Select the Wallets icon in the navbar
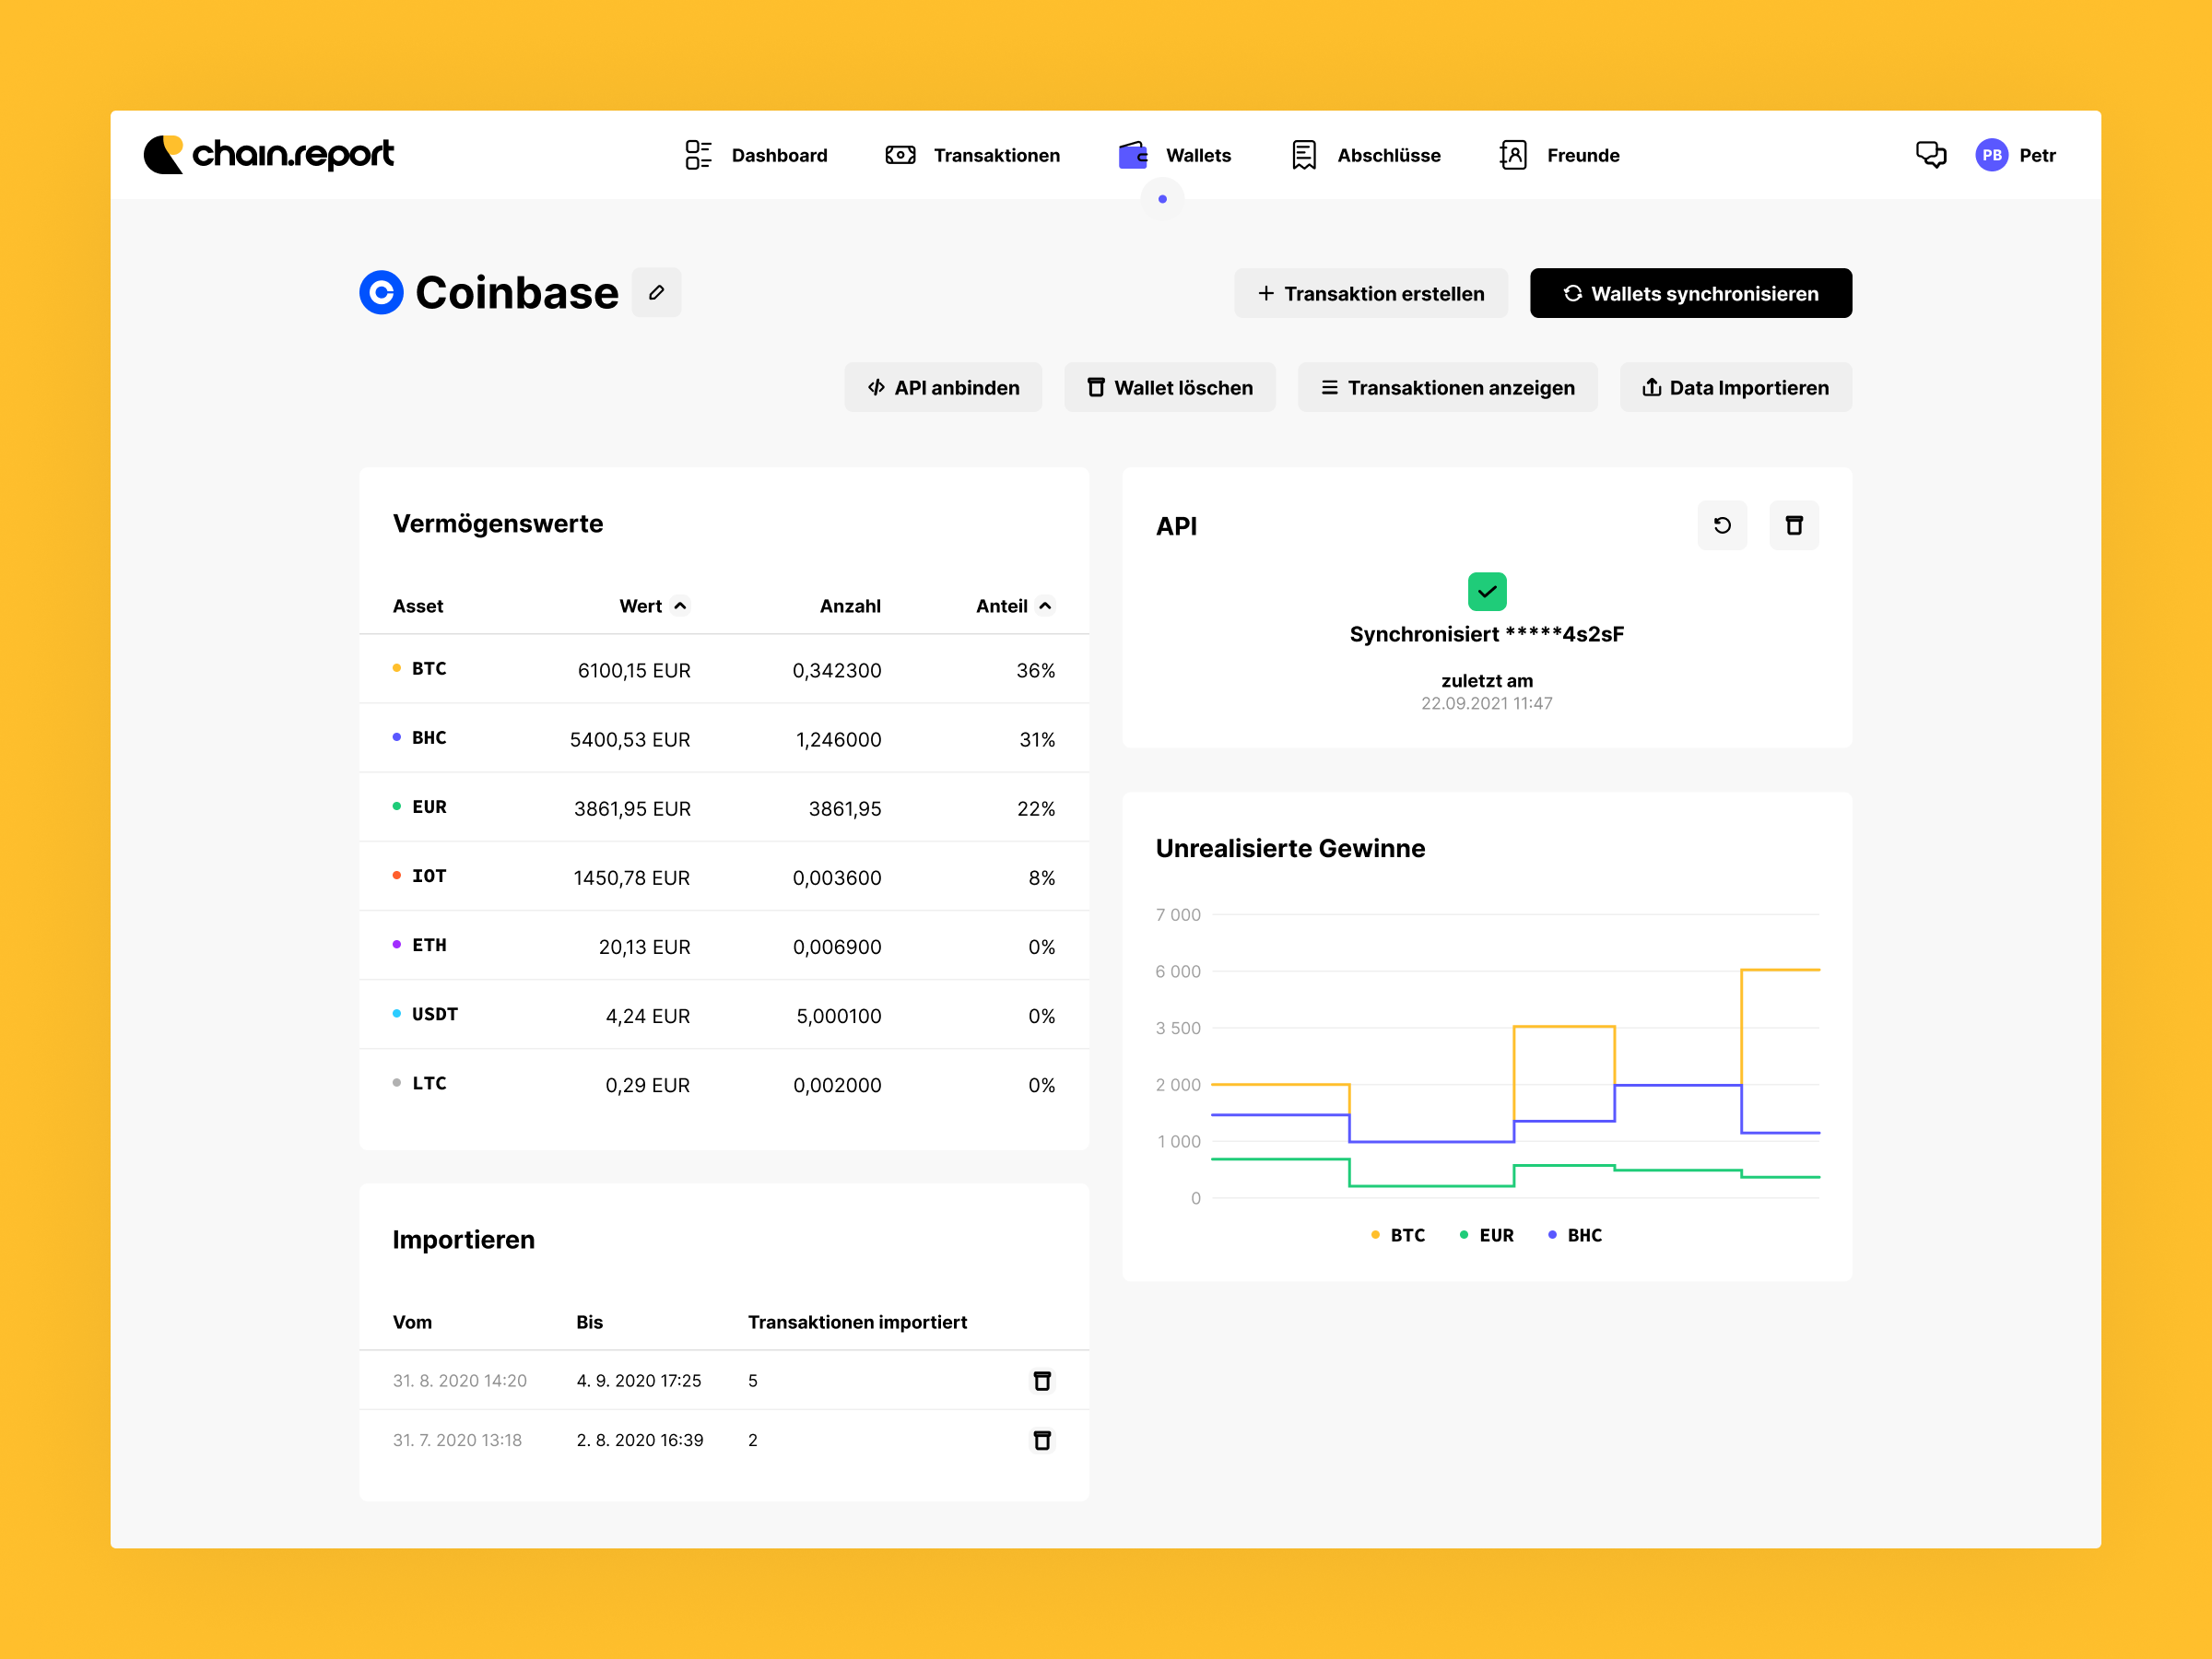 1131,154
